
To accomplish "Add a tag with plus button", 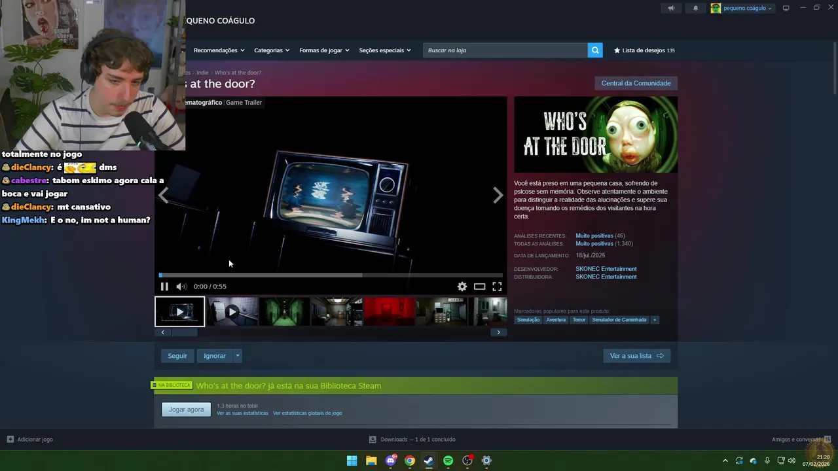I will point(655,320).
